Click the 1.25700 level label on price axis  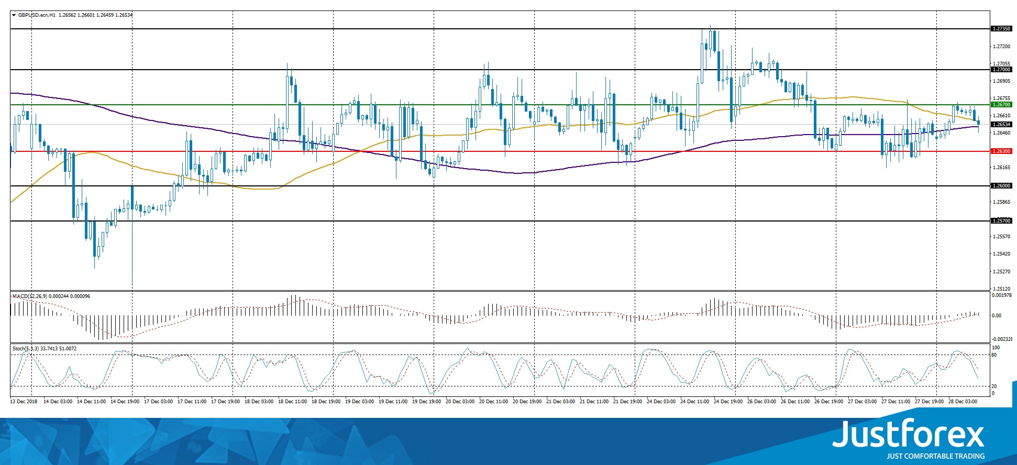1002,221
